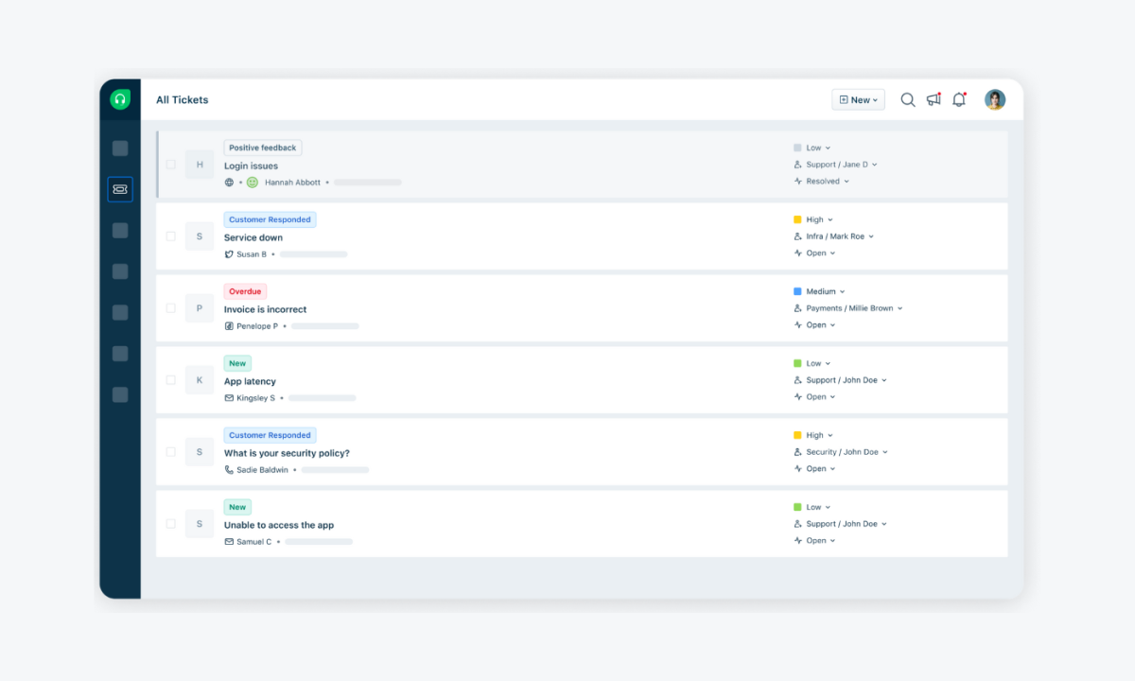
Task: Click the H avatar thumbnail on Login issues
Action: 199,164
